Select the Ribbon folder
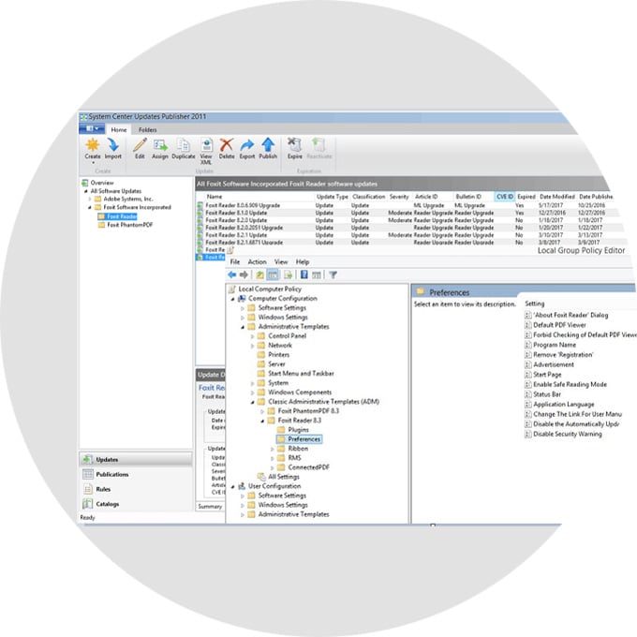 click(298, 449)
